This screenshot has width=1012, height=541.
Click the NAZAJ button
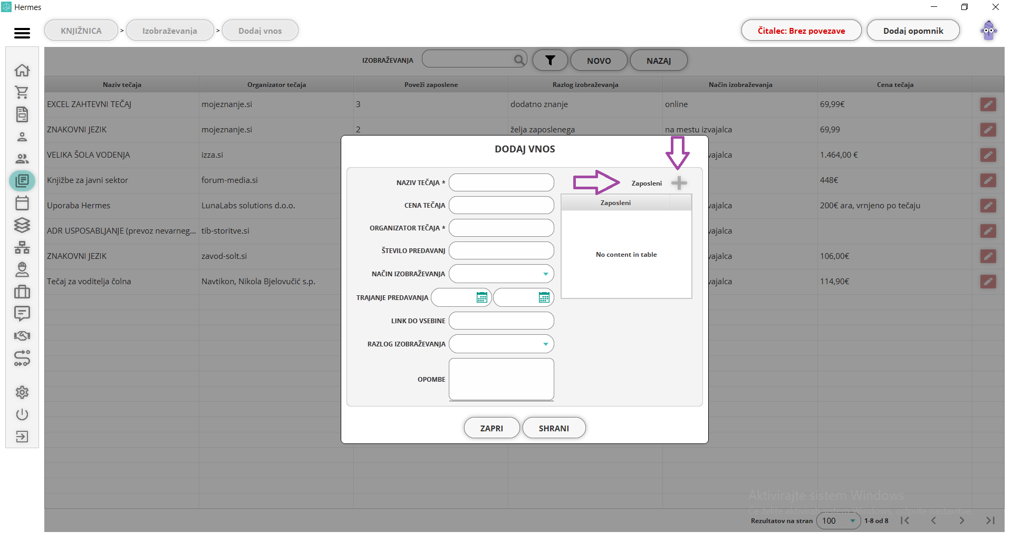pyautogui.click(x=659, y=61)
